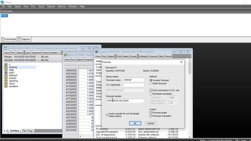Toggle Coef uncertainty in S.E. calc checkbox

pyautogui.click(x=151, y=90)
